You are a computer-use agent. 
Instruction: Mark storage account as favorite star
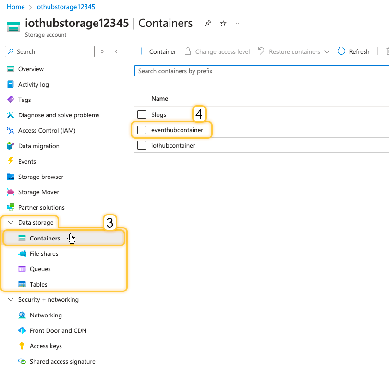[x=223, y=24]
